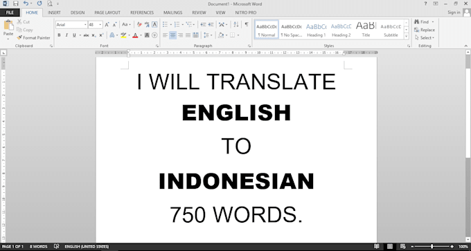Click the distributed alignment icon

[x=195, y=35]
